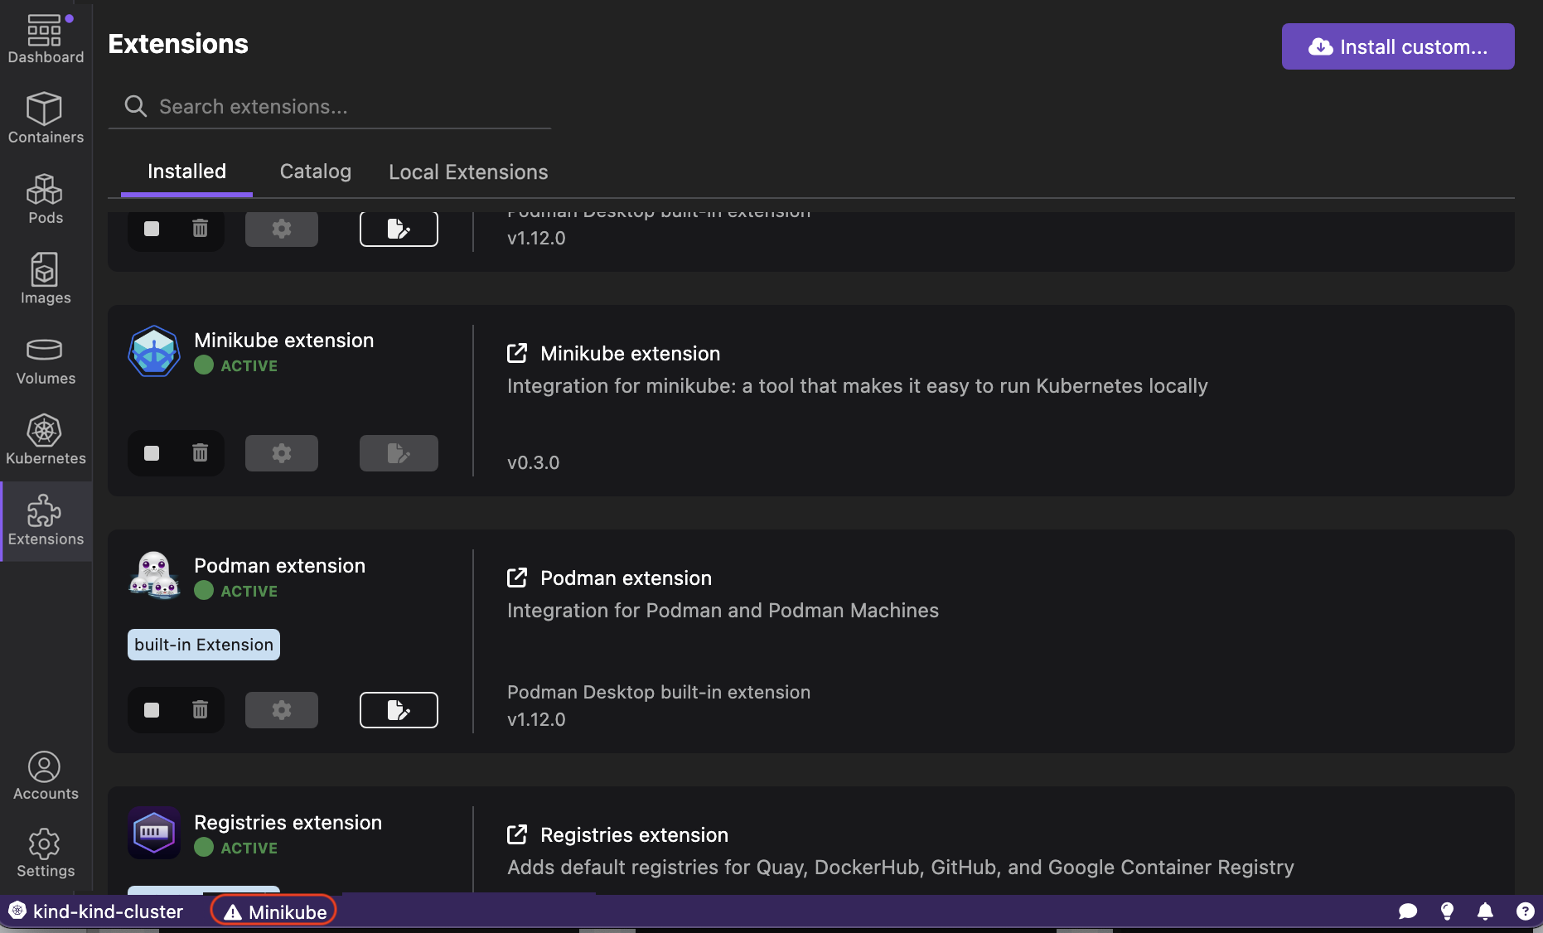Open the Dashboard view in sidebar
The width and height of the screenshot is (1543, 933).
click(x=46, y=39)
